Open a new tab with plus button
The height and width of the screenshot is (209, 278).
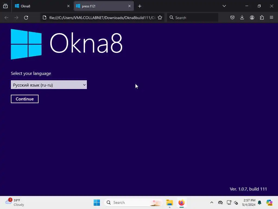tap(140, 6)
